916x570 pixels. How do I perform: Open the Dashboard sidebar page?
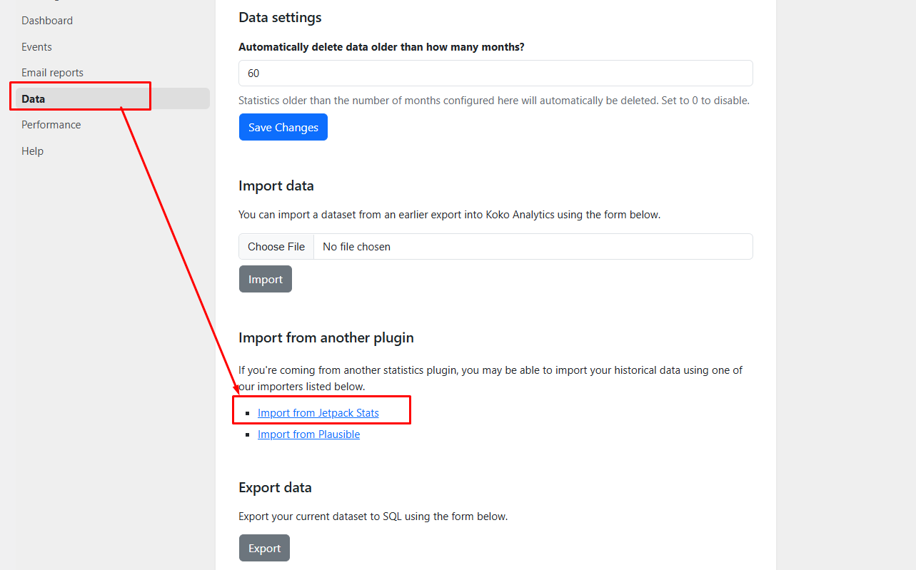point(47,21)
